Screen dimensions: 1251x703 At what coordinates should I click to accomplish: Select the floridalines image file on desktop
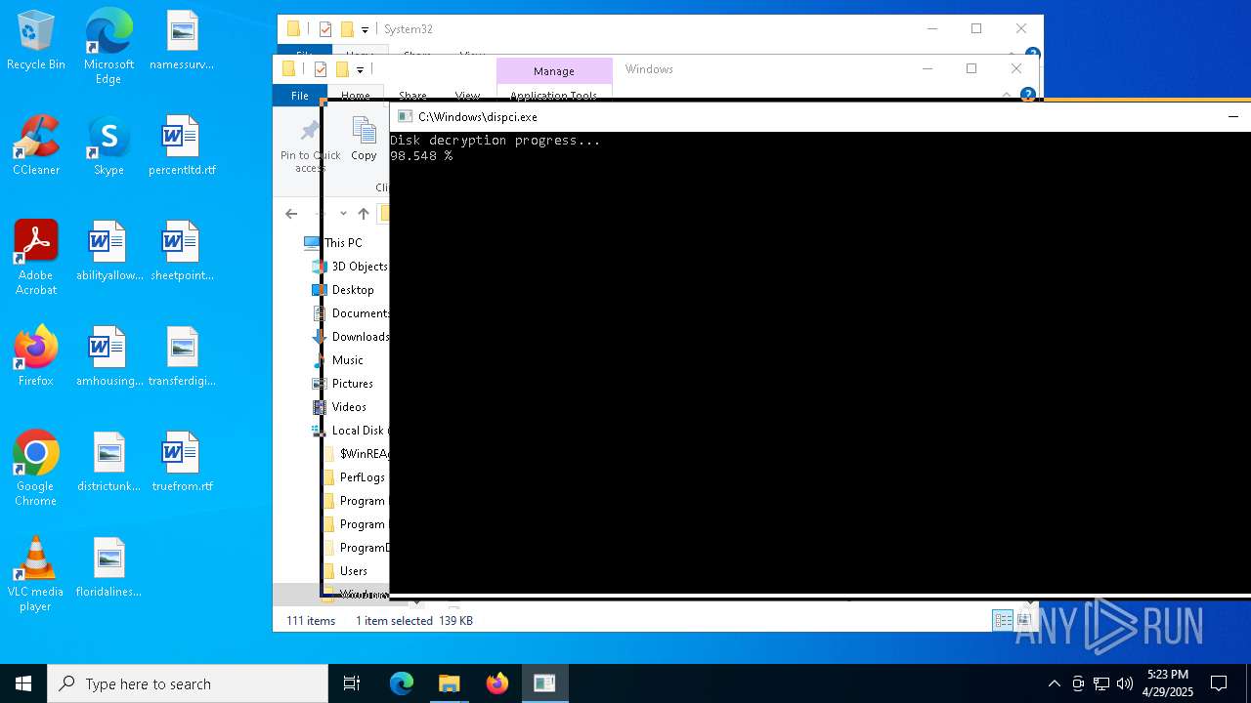109,568
